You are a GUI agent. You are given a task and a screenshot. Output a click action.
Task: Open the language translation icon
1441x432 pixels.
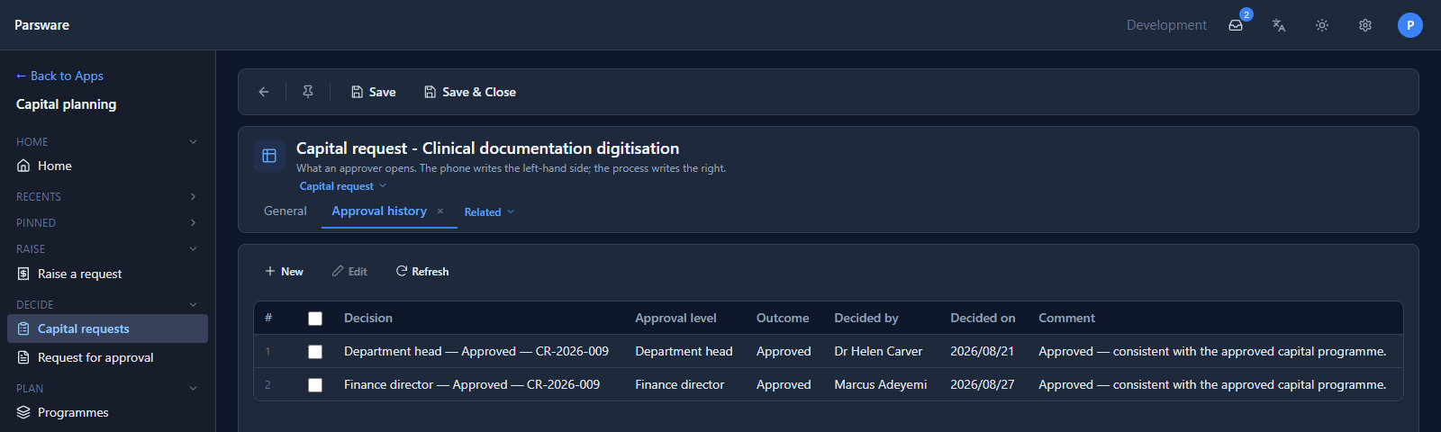tap(1279, 25)
